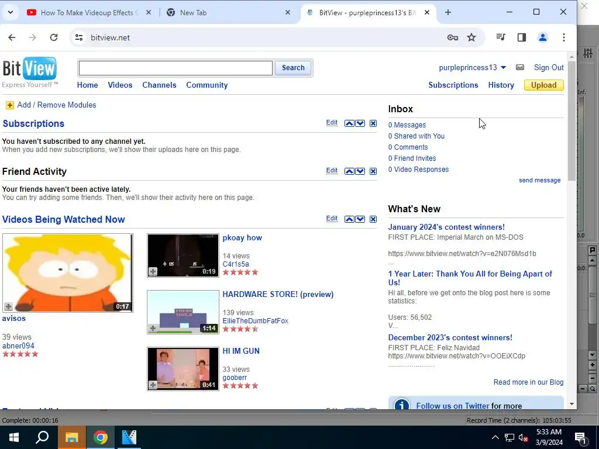Open Chrome side panel
The image size is (599, 449).
521,37
